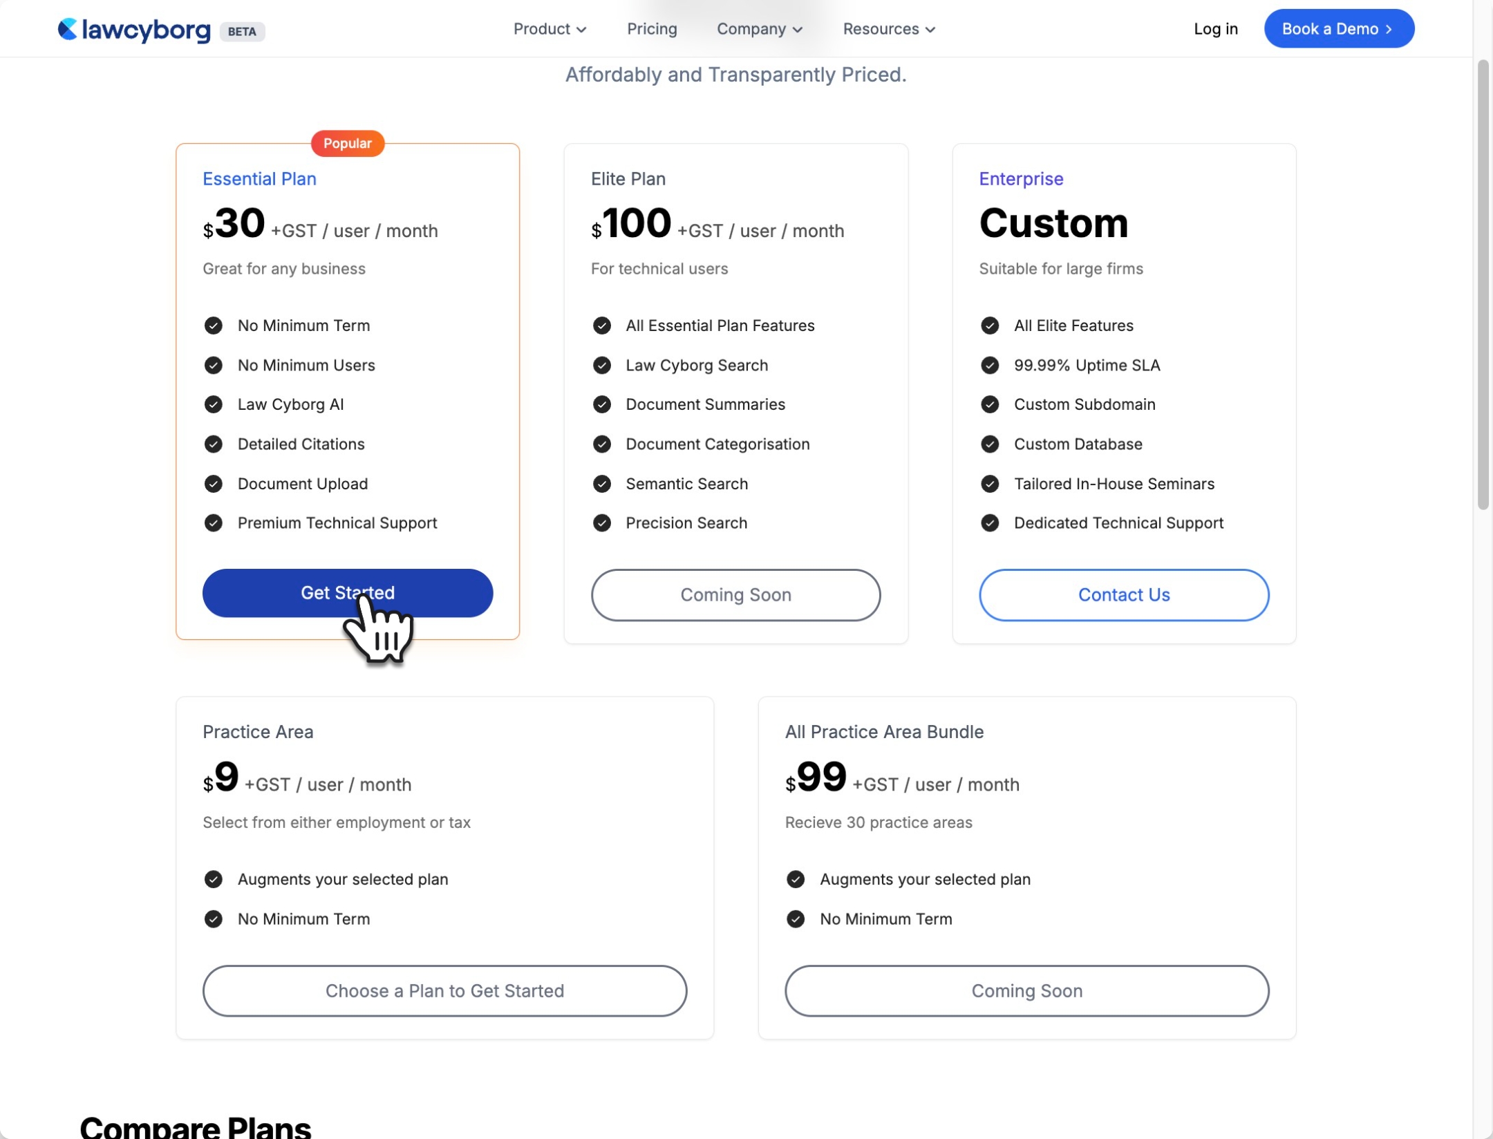Click the arrow icon in Book a Demo

point(1389,29)
